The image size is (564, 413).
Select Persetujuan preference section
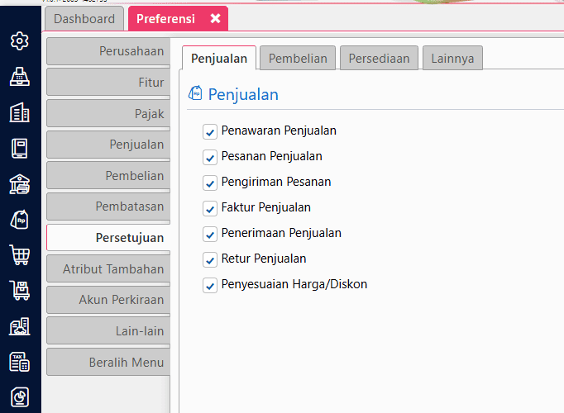click(108, 237)
